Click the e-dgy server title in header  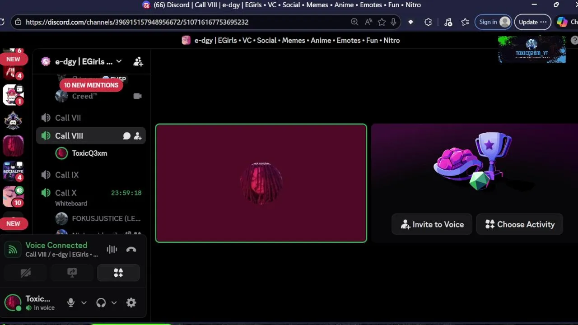[x=297, y=40]
